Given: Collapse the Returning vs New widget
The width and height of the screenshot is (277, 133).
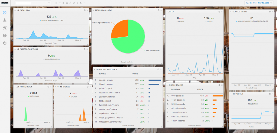Looking at the screenshot, I should pyautogui.click(x=93, y=10).
